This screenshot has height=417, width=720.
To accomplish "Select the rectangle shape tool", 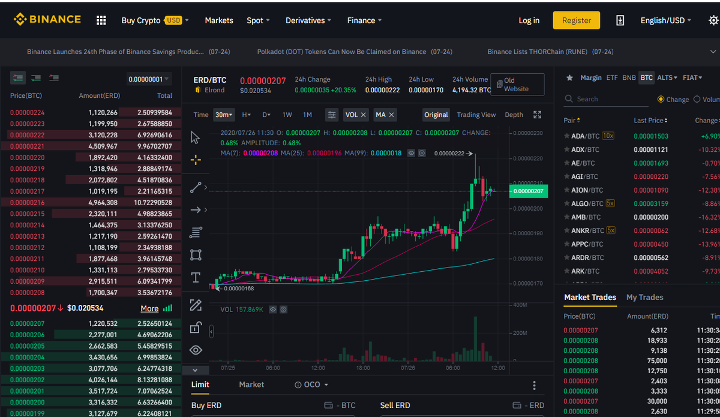I will point(196,255).
